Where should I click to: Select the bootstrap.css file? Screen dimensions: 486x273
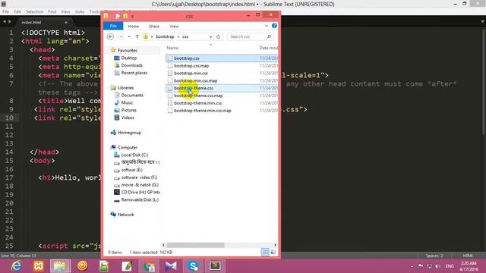(187, 58)
